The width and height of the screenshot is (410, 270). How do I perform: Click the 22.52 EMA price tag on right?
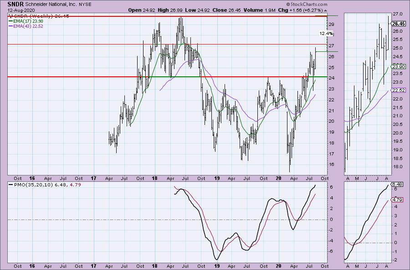pos(399,90)
